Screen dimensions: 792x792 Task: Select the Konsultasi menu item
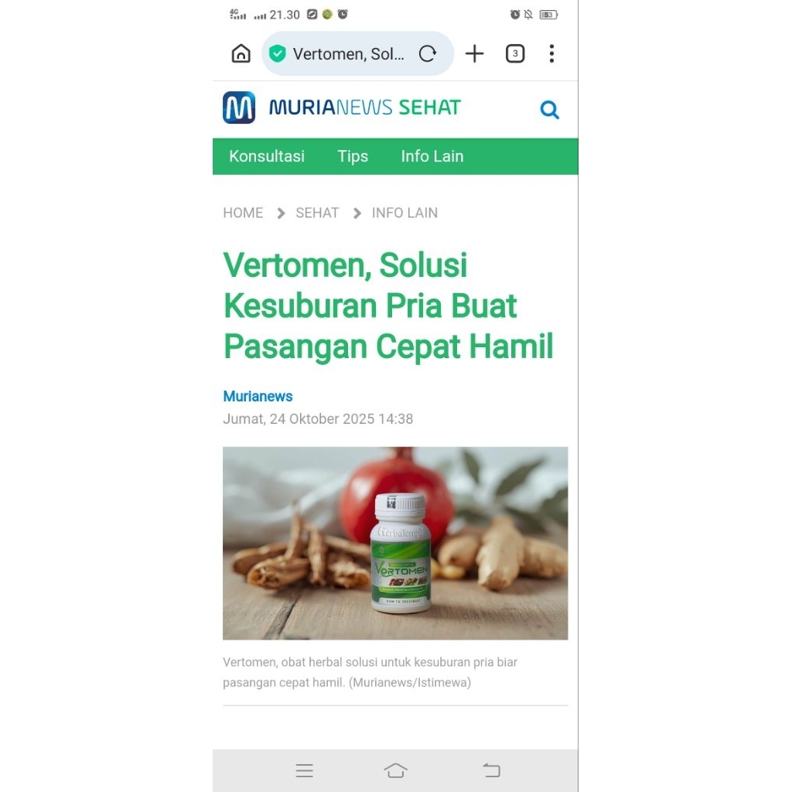267,156
